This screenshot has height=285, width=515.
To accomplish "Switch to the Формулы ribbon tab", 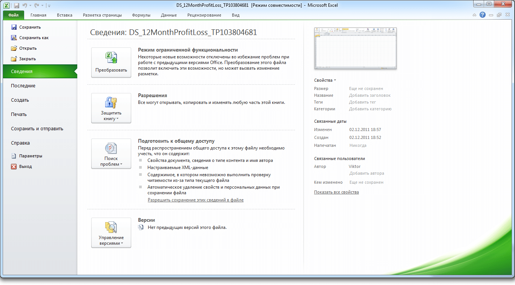I will (141, 15).
